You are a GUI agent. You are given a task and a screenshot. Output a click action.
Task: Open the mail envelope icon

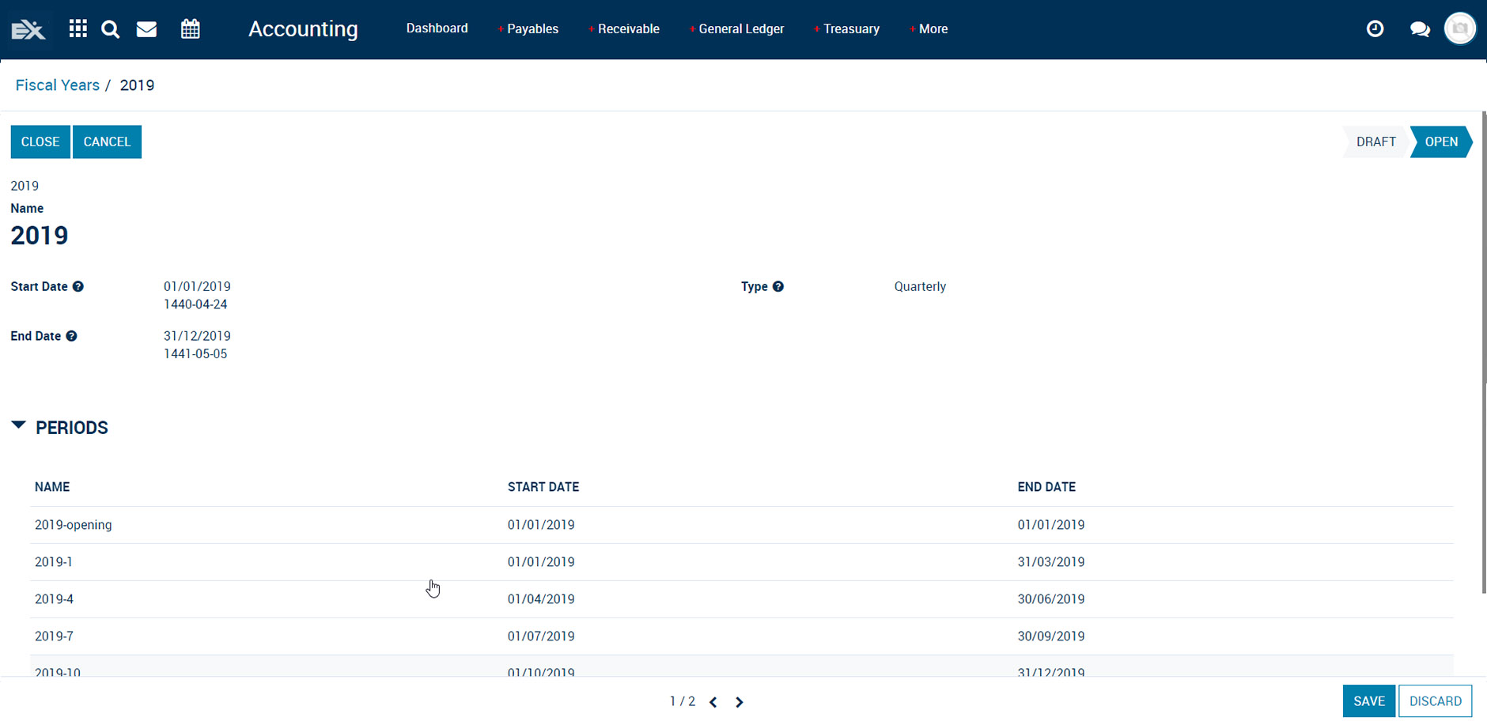[x=146, y=29]
